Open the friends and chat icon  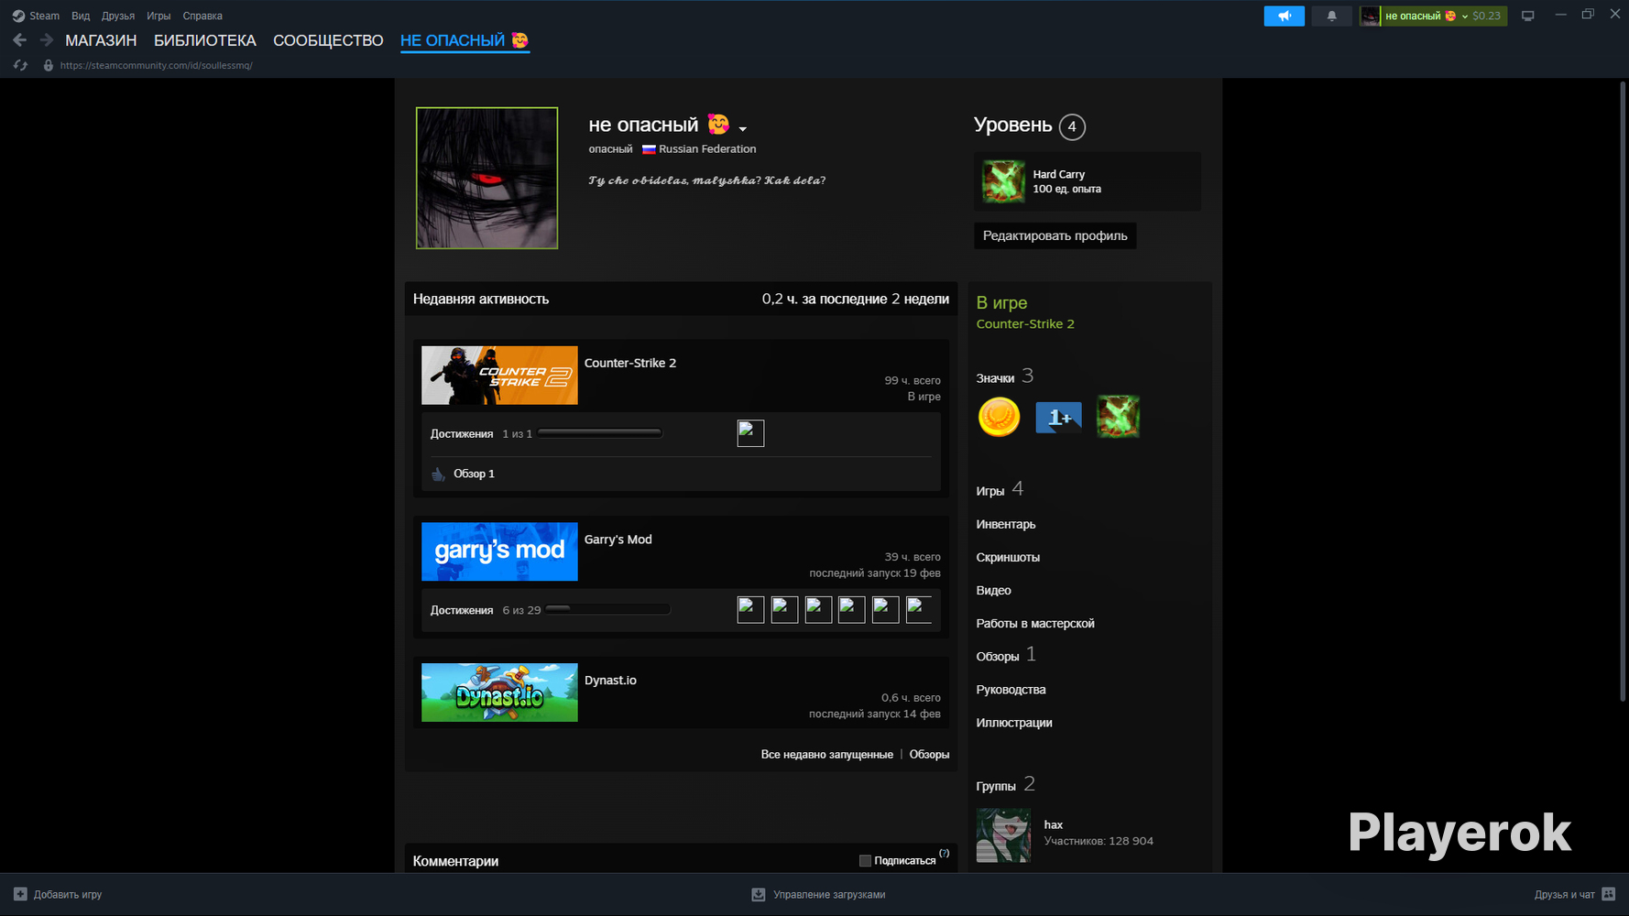pos(1608,894)
